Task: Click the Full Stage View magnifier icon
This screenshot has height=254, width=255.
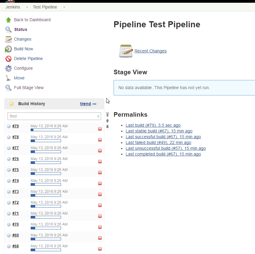Action: pyautogui.click(x=8, y=88)
